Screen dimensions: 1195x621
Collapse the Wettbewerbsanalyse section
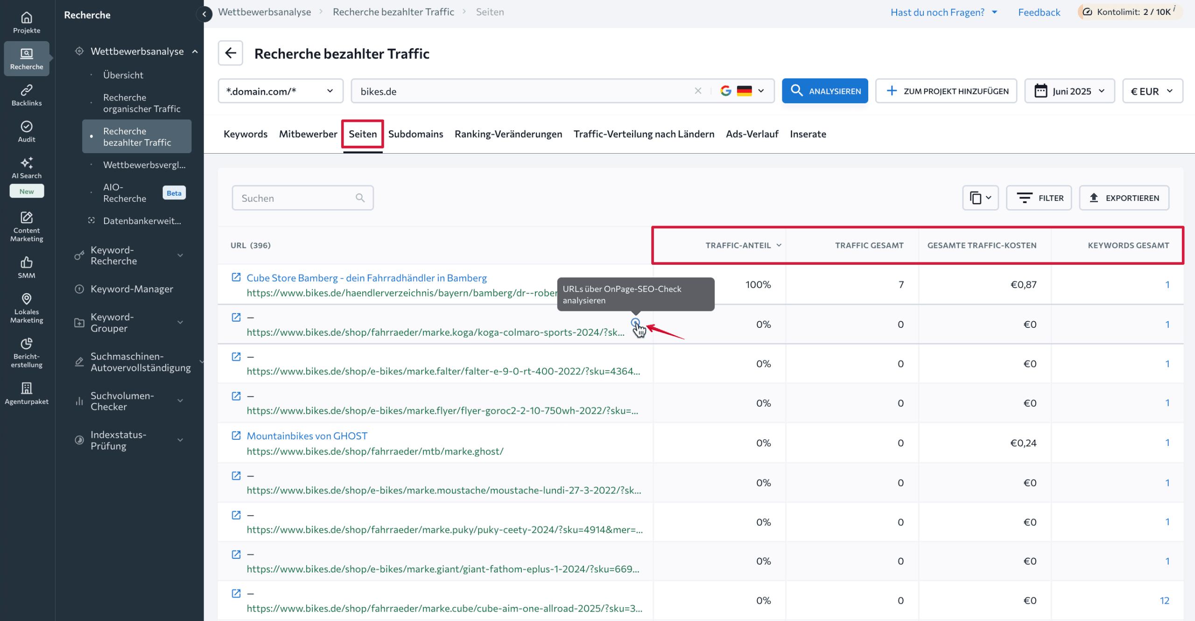coord(195,51)
